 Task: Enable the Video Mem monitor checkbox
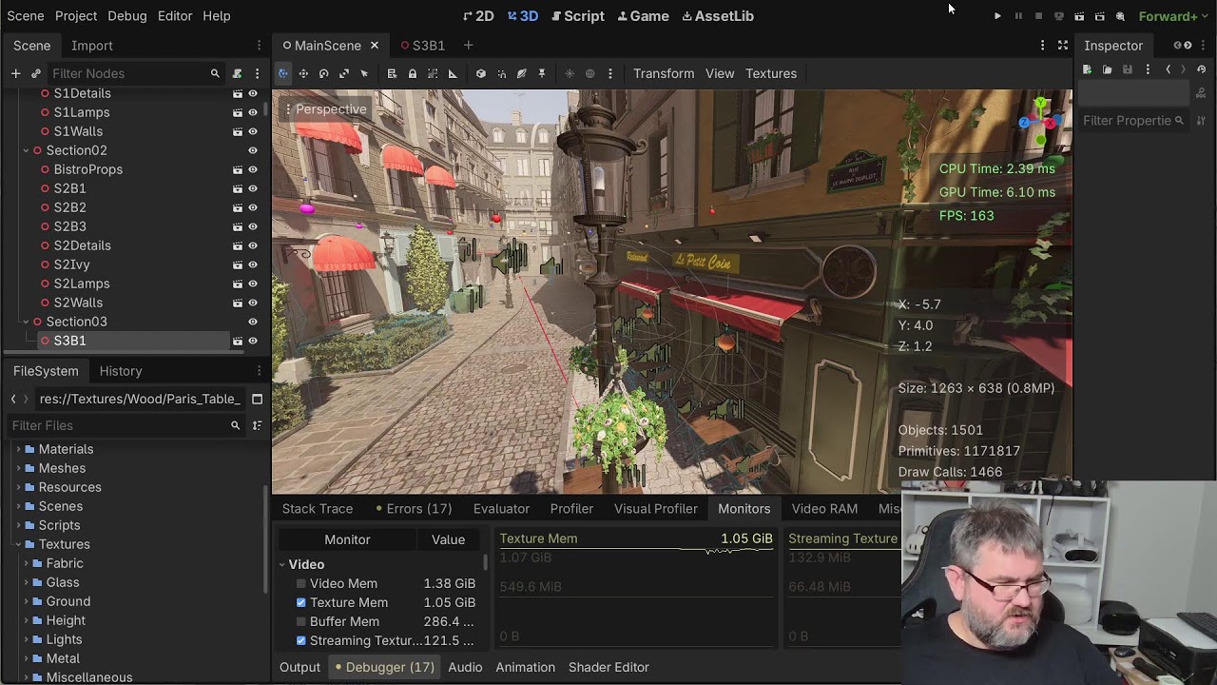[301, 583]
